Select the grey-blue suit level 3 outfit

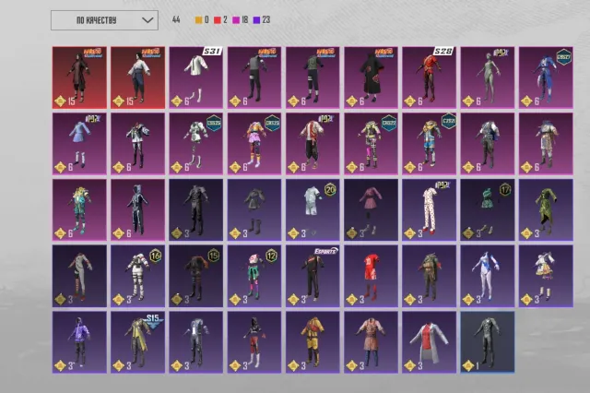click(196, 342)
